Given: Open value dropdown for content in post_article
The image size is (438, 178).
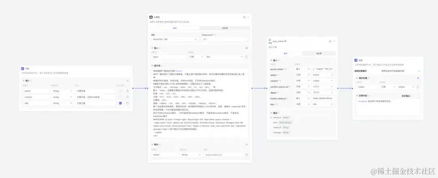Looking at the screenshot, I should 323,80.
